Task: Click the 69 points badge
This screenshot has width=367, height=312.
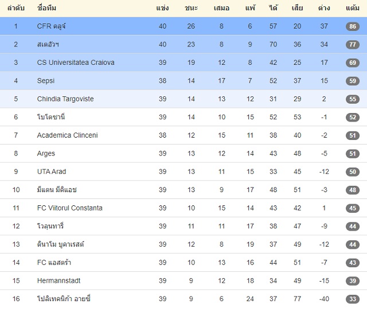Action: pyautogui.click(x=353, y=63)
